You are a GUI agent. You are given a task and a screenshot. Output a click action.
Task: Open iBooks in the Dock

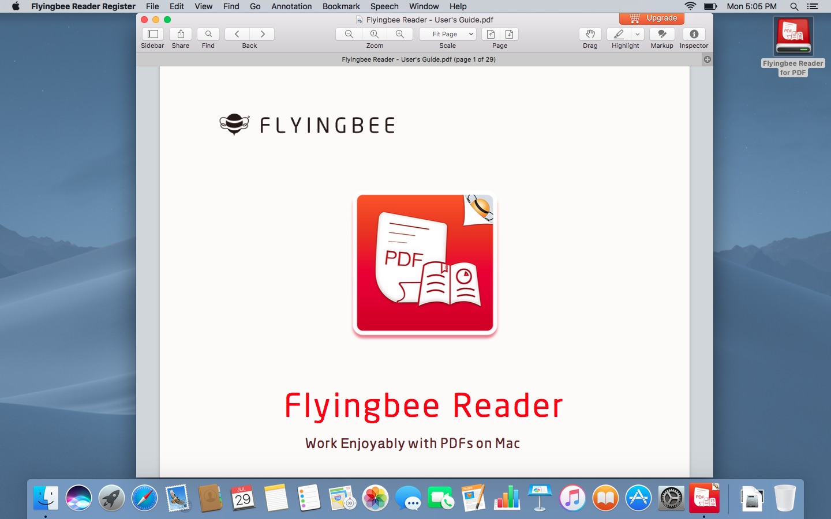tap(605, 498)
